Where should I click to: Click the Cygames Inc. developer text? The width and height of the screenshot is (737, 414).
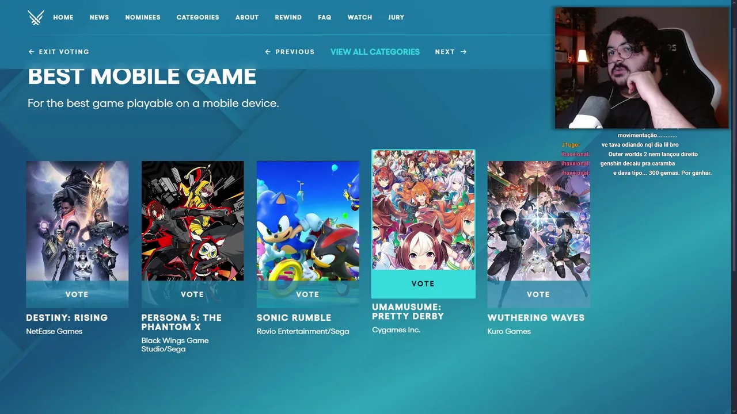396,330
